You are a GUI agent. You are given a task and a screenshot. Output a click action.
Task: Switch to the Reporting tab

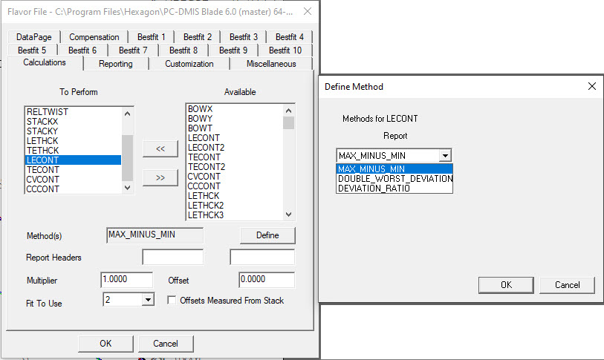(116, 64)
